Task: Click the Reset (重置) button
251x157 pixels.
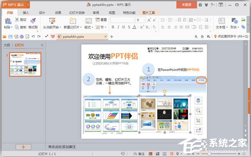Action: [101, 20]
